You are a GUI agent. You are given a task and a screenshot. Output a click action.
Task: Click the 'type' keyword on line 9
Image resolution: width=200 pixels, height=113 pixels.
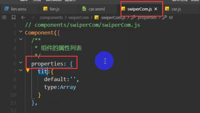(50, 87)
